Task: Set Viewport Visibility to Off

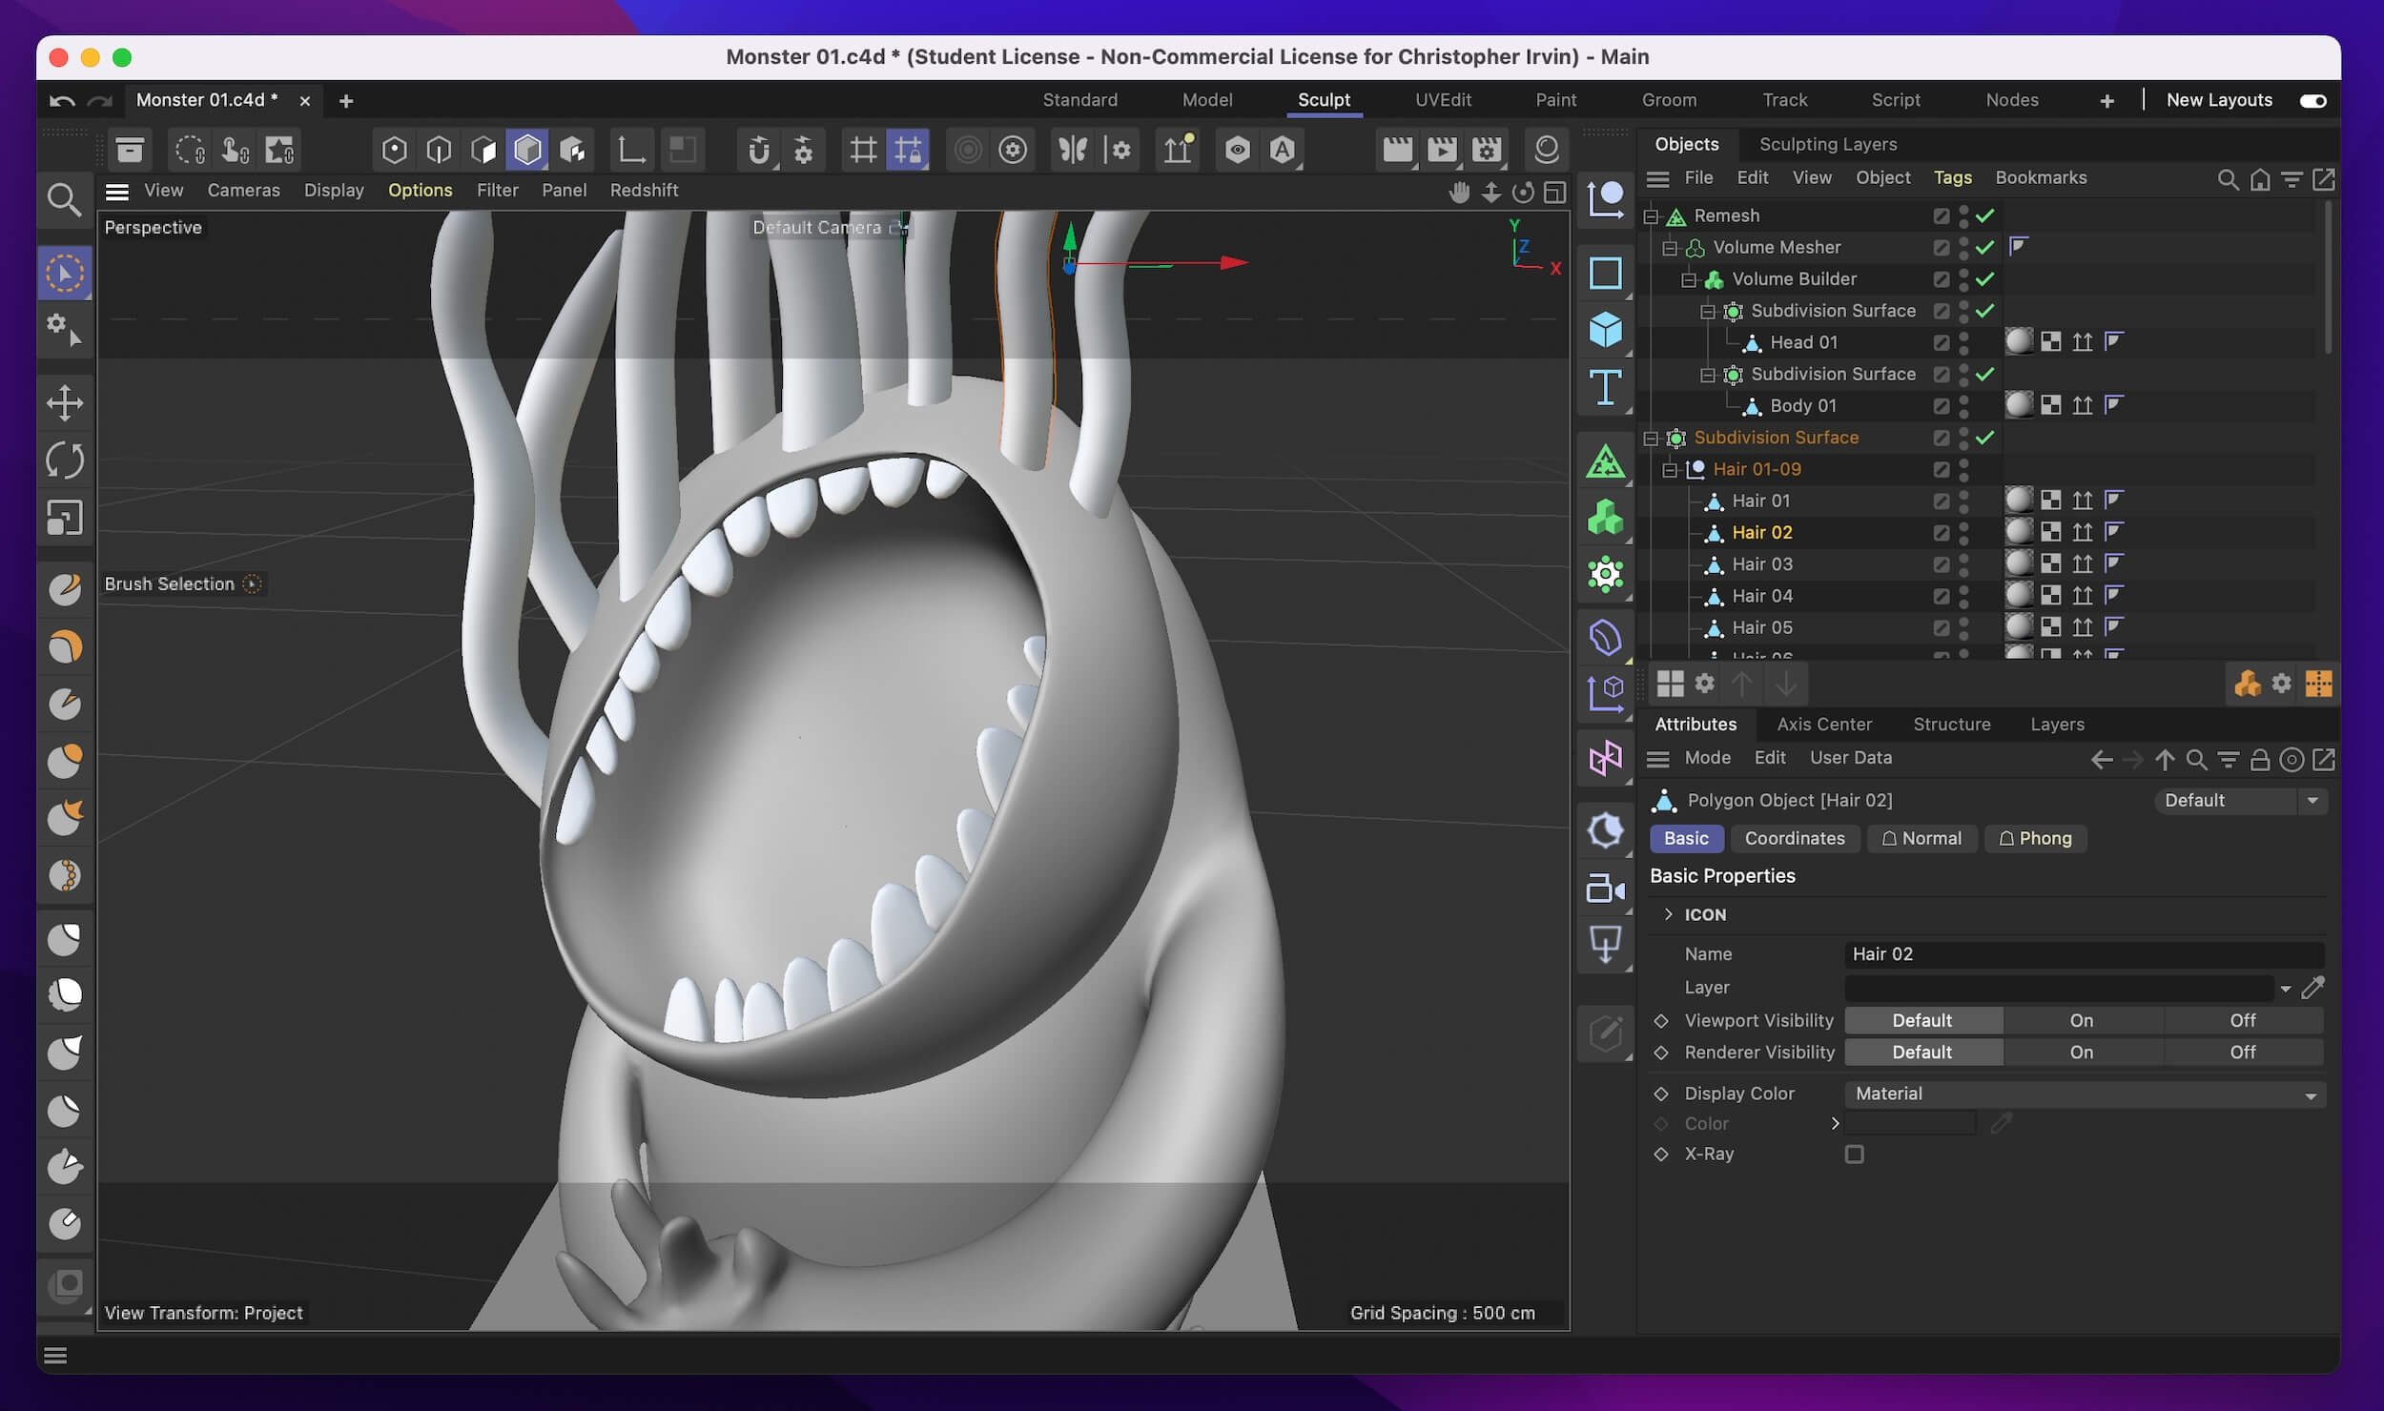Action: point(2243,1021)
